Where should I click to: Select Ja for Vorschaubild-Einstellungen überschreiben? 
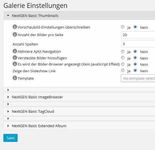123,27
